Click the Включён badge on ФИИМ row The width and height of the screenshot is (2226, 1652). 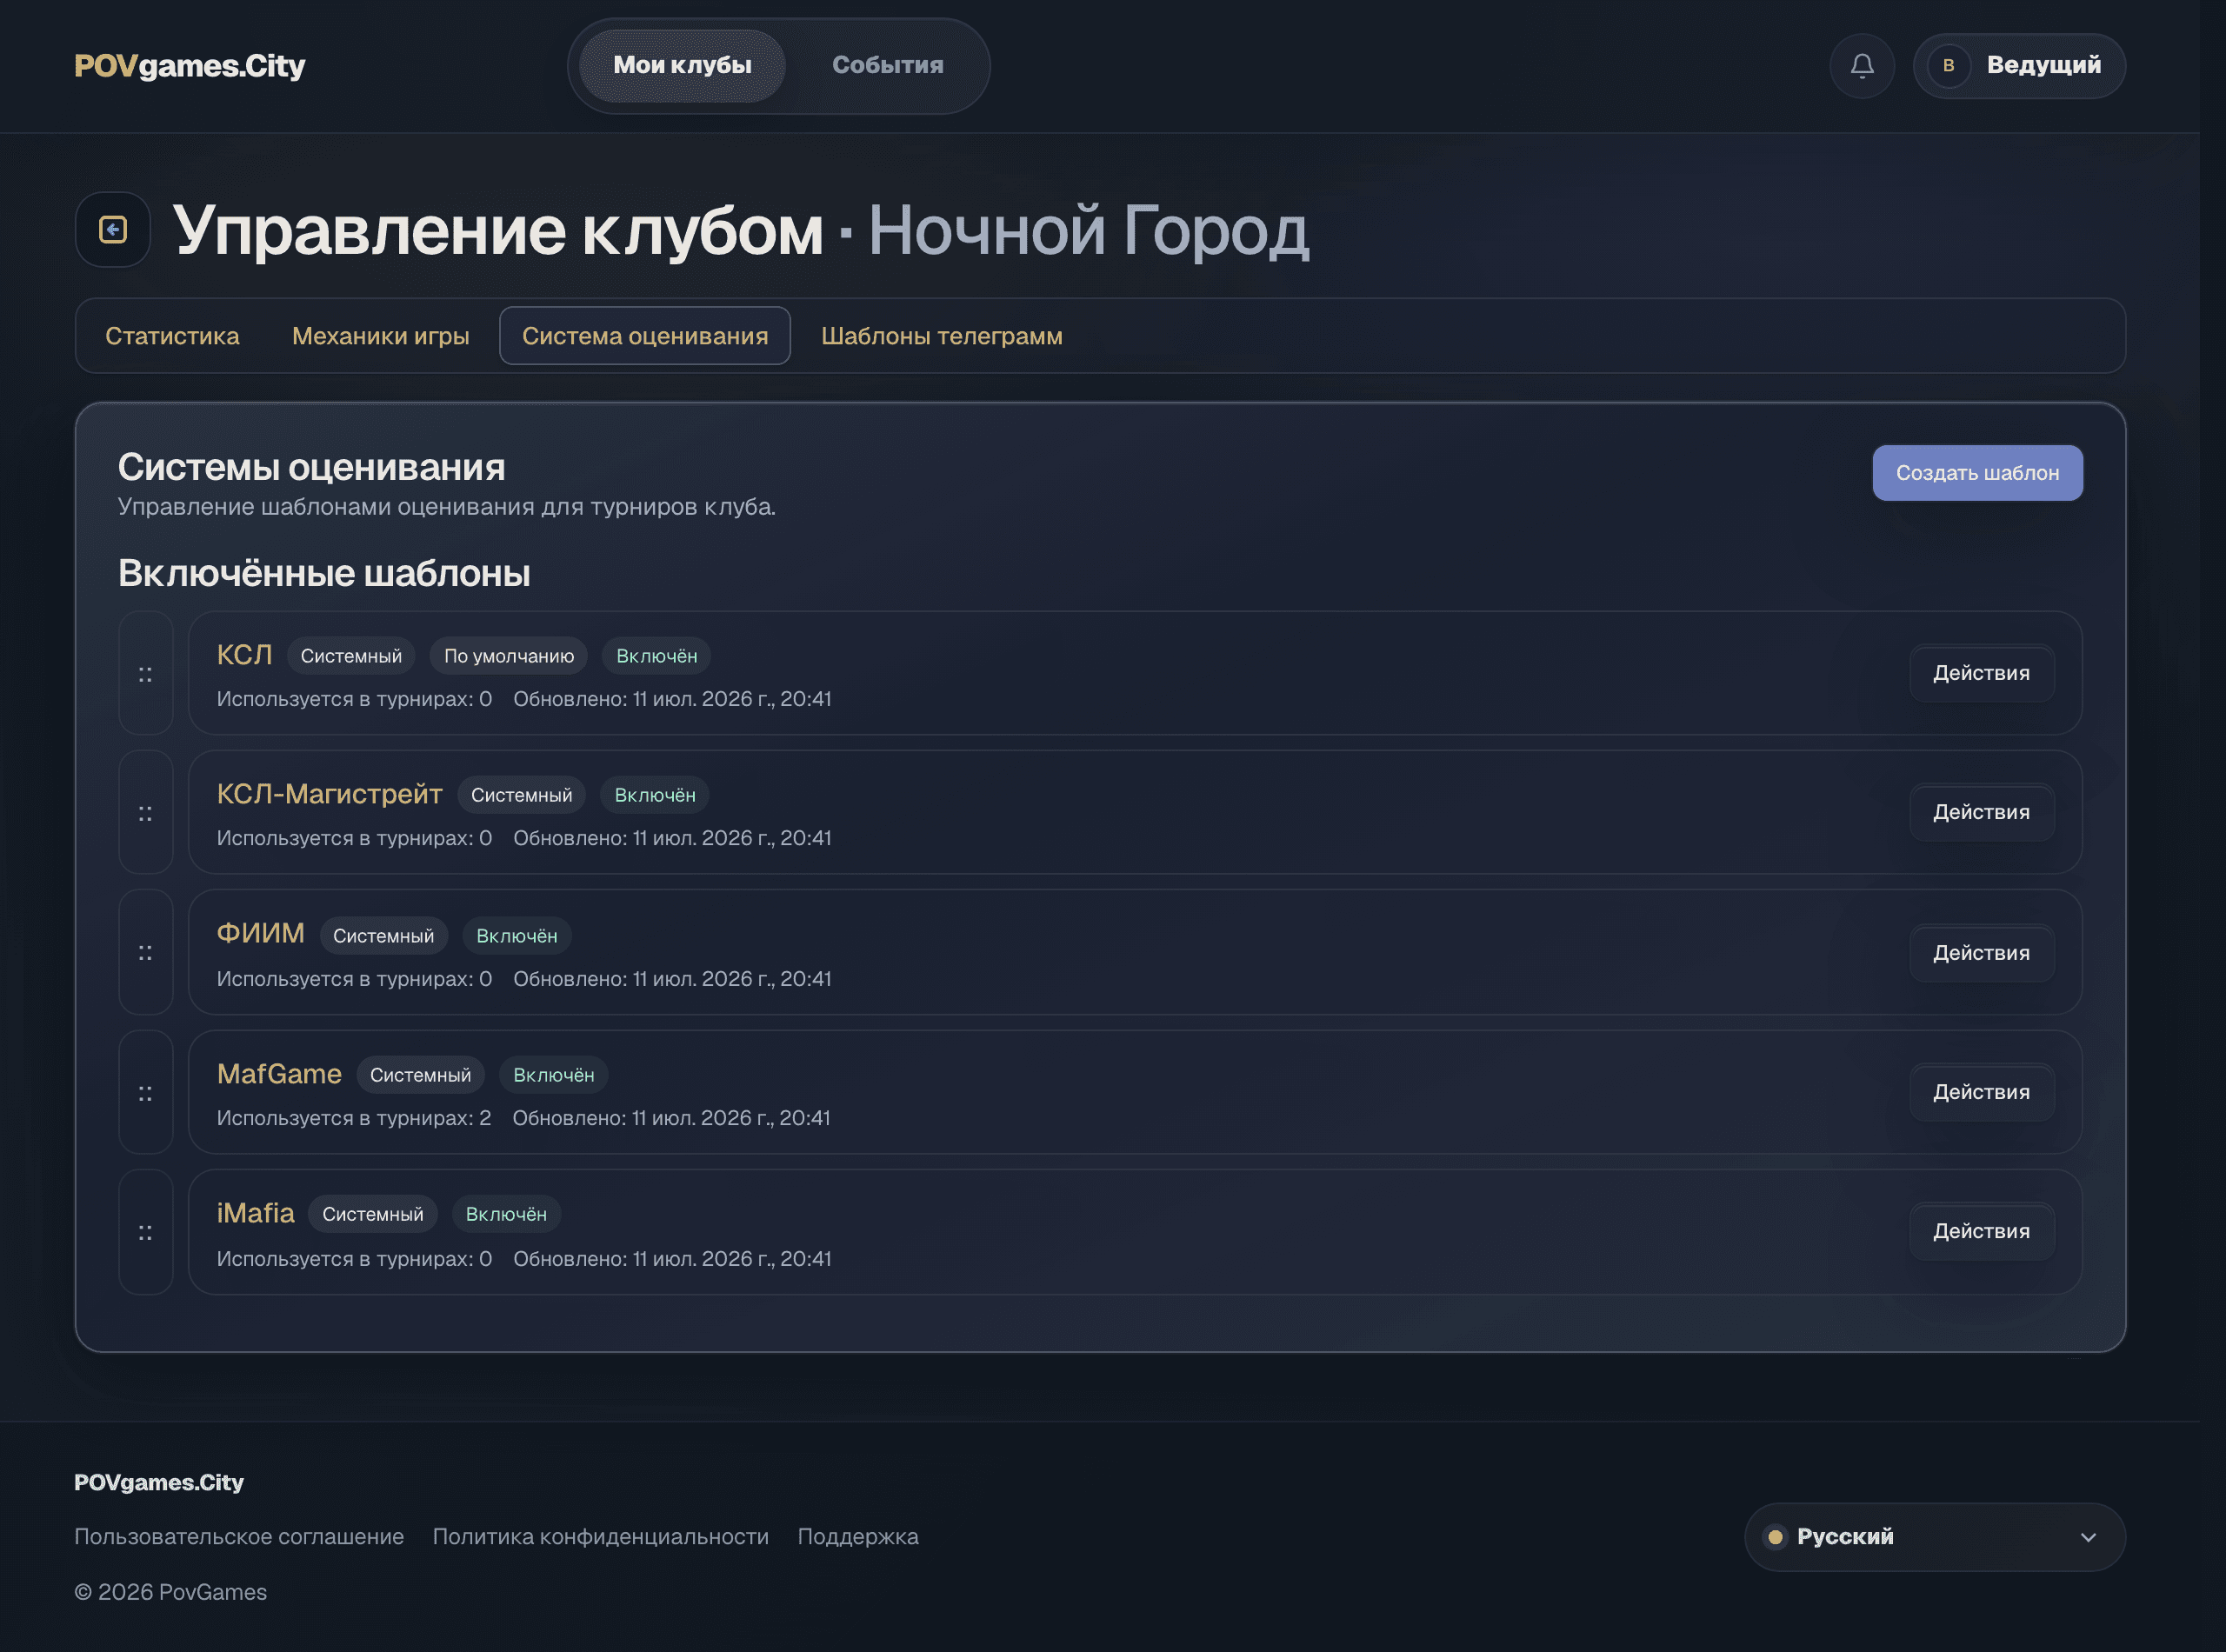[x=516, y=936]
